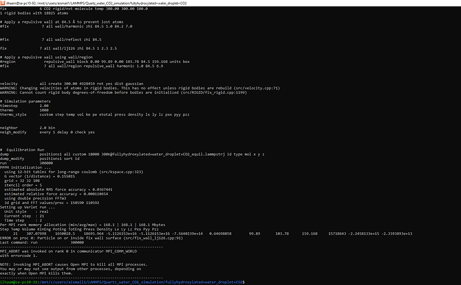This screenshot has width=461, height=285.
Task: Click the 'Step Temp Volume KinEng' header line
Action: coord(80,229)
